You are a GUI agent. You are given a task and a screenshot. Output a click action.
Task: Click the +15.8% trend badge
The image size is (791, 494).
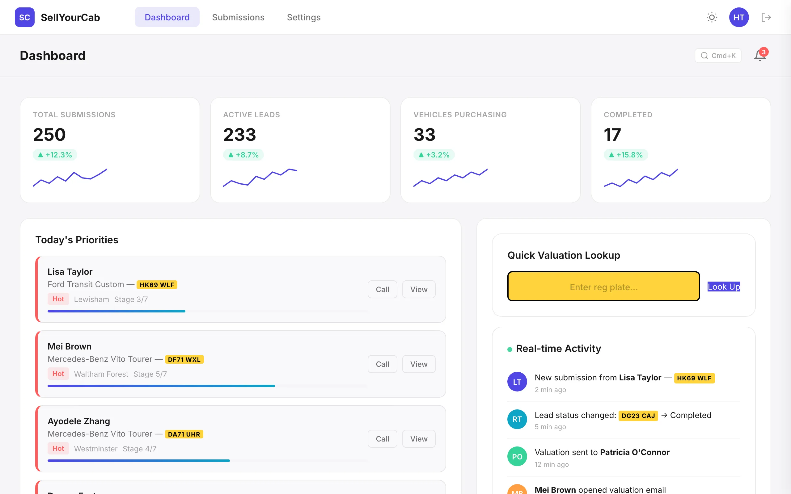click(626, 155)
